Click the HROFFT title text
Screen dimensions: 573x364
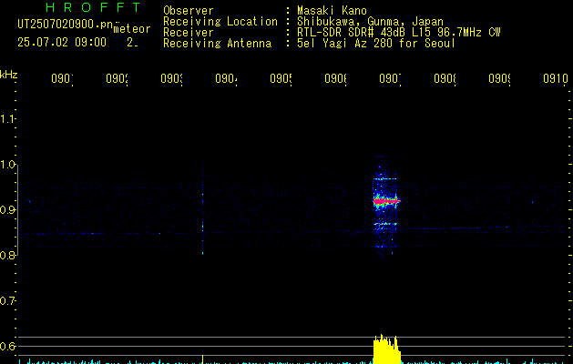93,7
